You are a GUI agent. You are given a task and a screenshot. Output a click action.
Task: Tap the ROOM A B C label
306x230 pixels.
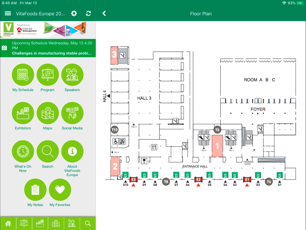(259, 80)
